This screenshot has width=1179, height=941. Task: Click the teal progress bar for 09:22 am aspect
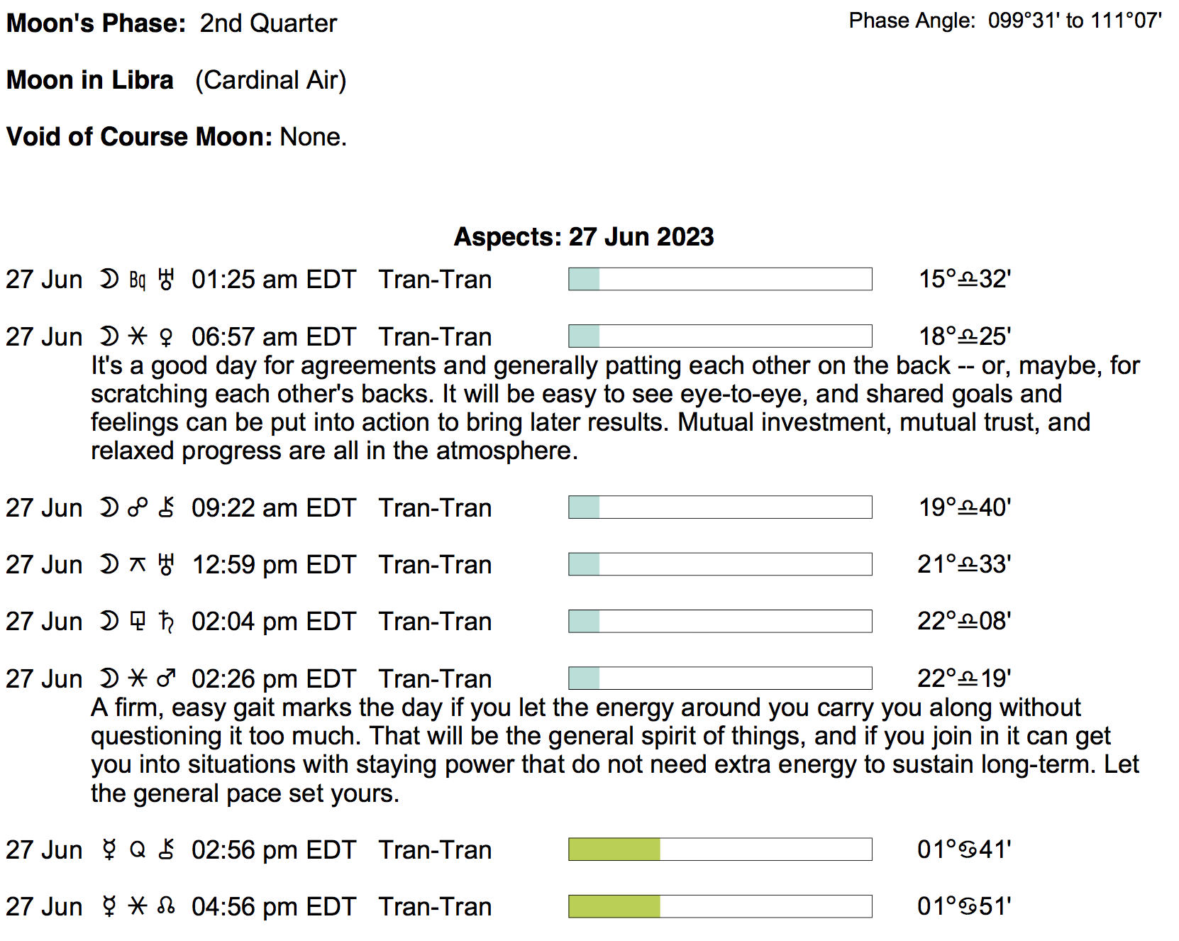point(585,507)
